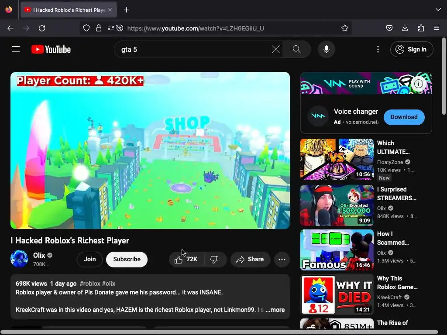Clear the search query with X
447x335 pixels.
tap(276, 50)
